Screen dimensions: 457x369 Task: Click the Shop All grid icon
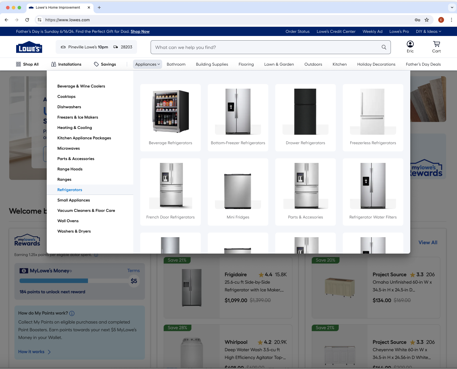pos(18,64)
